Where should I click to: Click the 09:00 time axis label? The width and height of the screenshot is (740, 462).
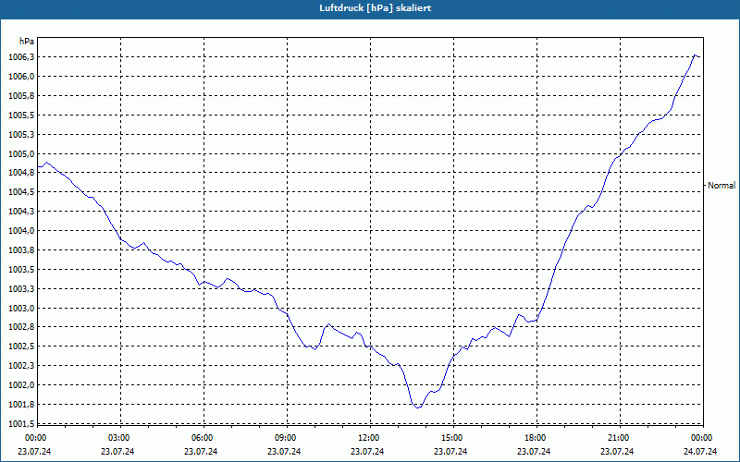coord(287,438)
